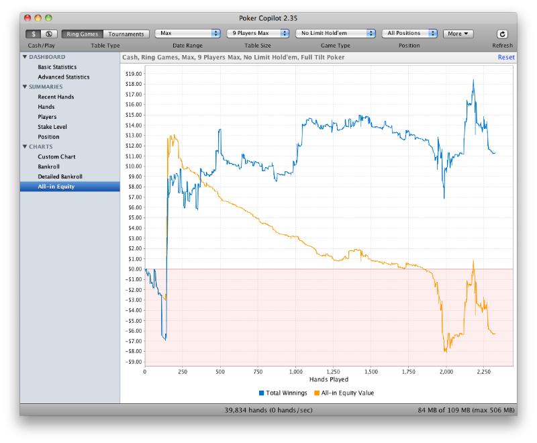Open the 9 Players Max dropdown
Image resolution: width=537 pixels, height=443 pixels.
258,33
